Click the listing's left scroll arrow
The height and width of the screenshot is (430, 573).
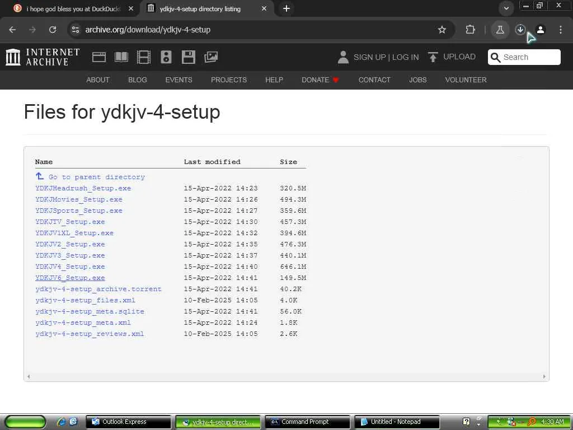point(29,377)
